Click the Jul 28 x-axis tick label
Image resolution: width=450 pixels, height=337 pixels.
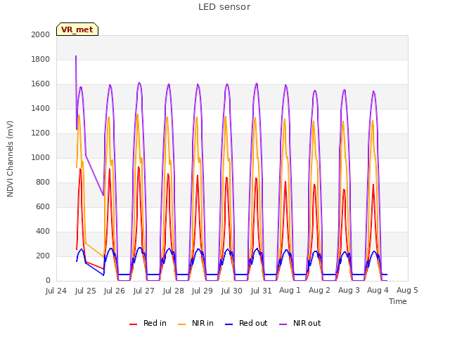click(173, 291)
